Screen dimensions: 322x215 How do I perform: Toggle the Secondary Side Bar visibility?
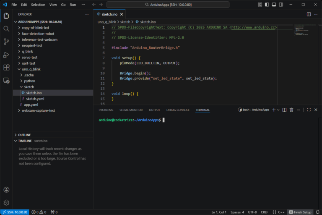click(281, 5)
